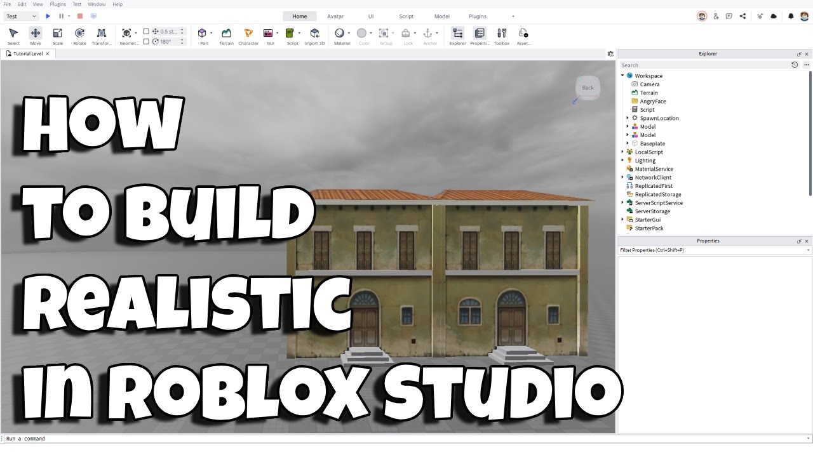Open the Material dropdown arrow
The image size is (813, 457).
click(x=349, y=33)
